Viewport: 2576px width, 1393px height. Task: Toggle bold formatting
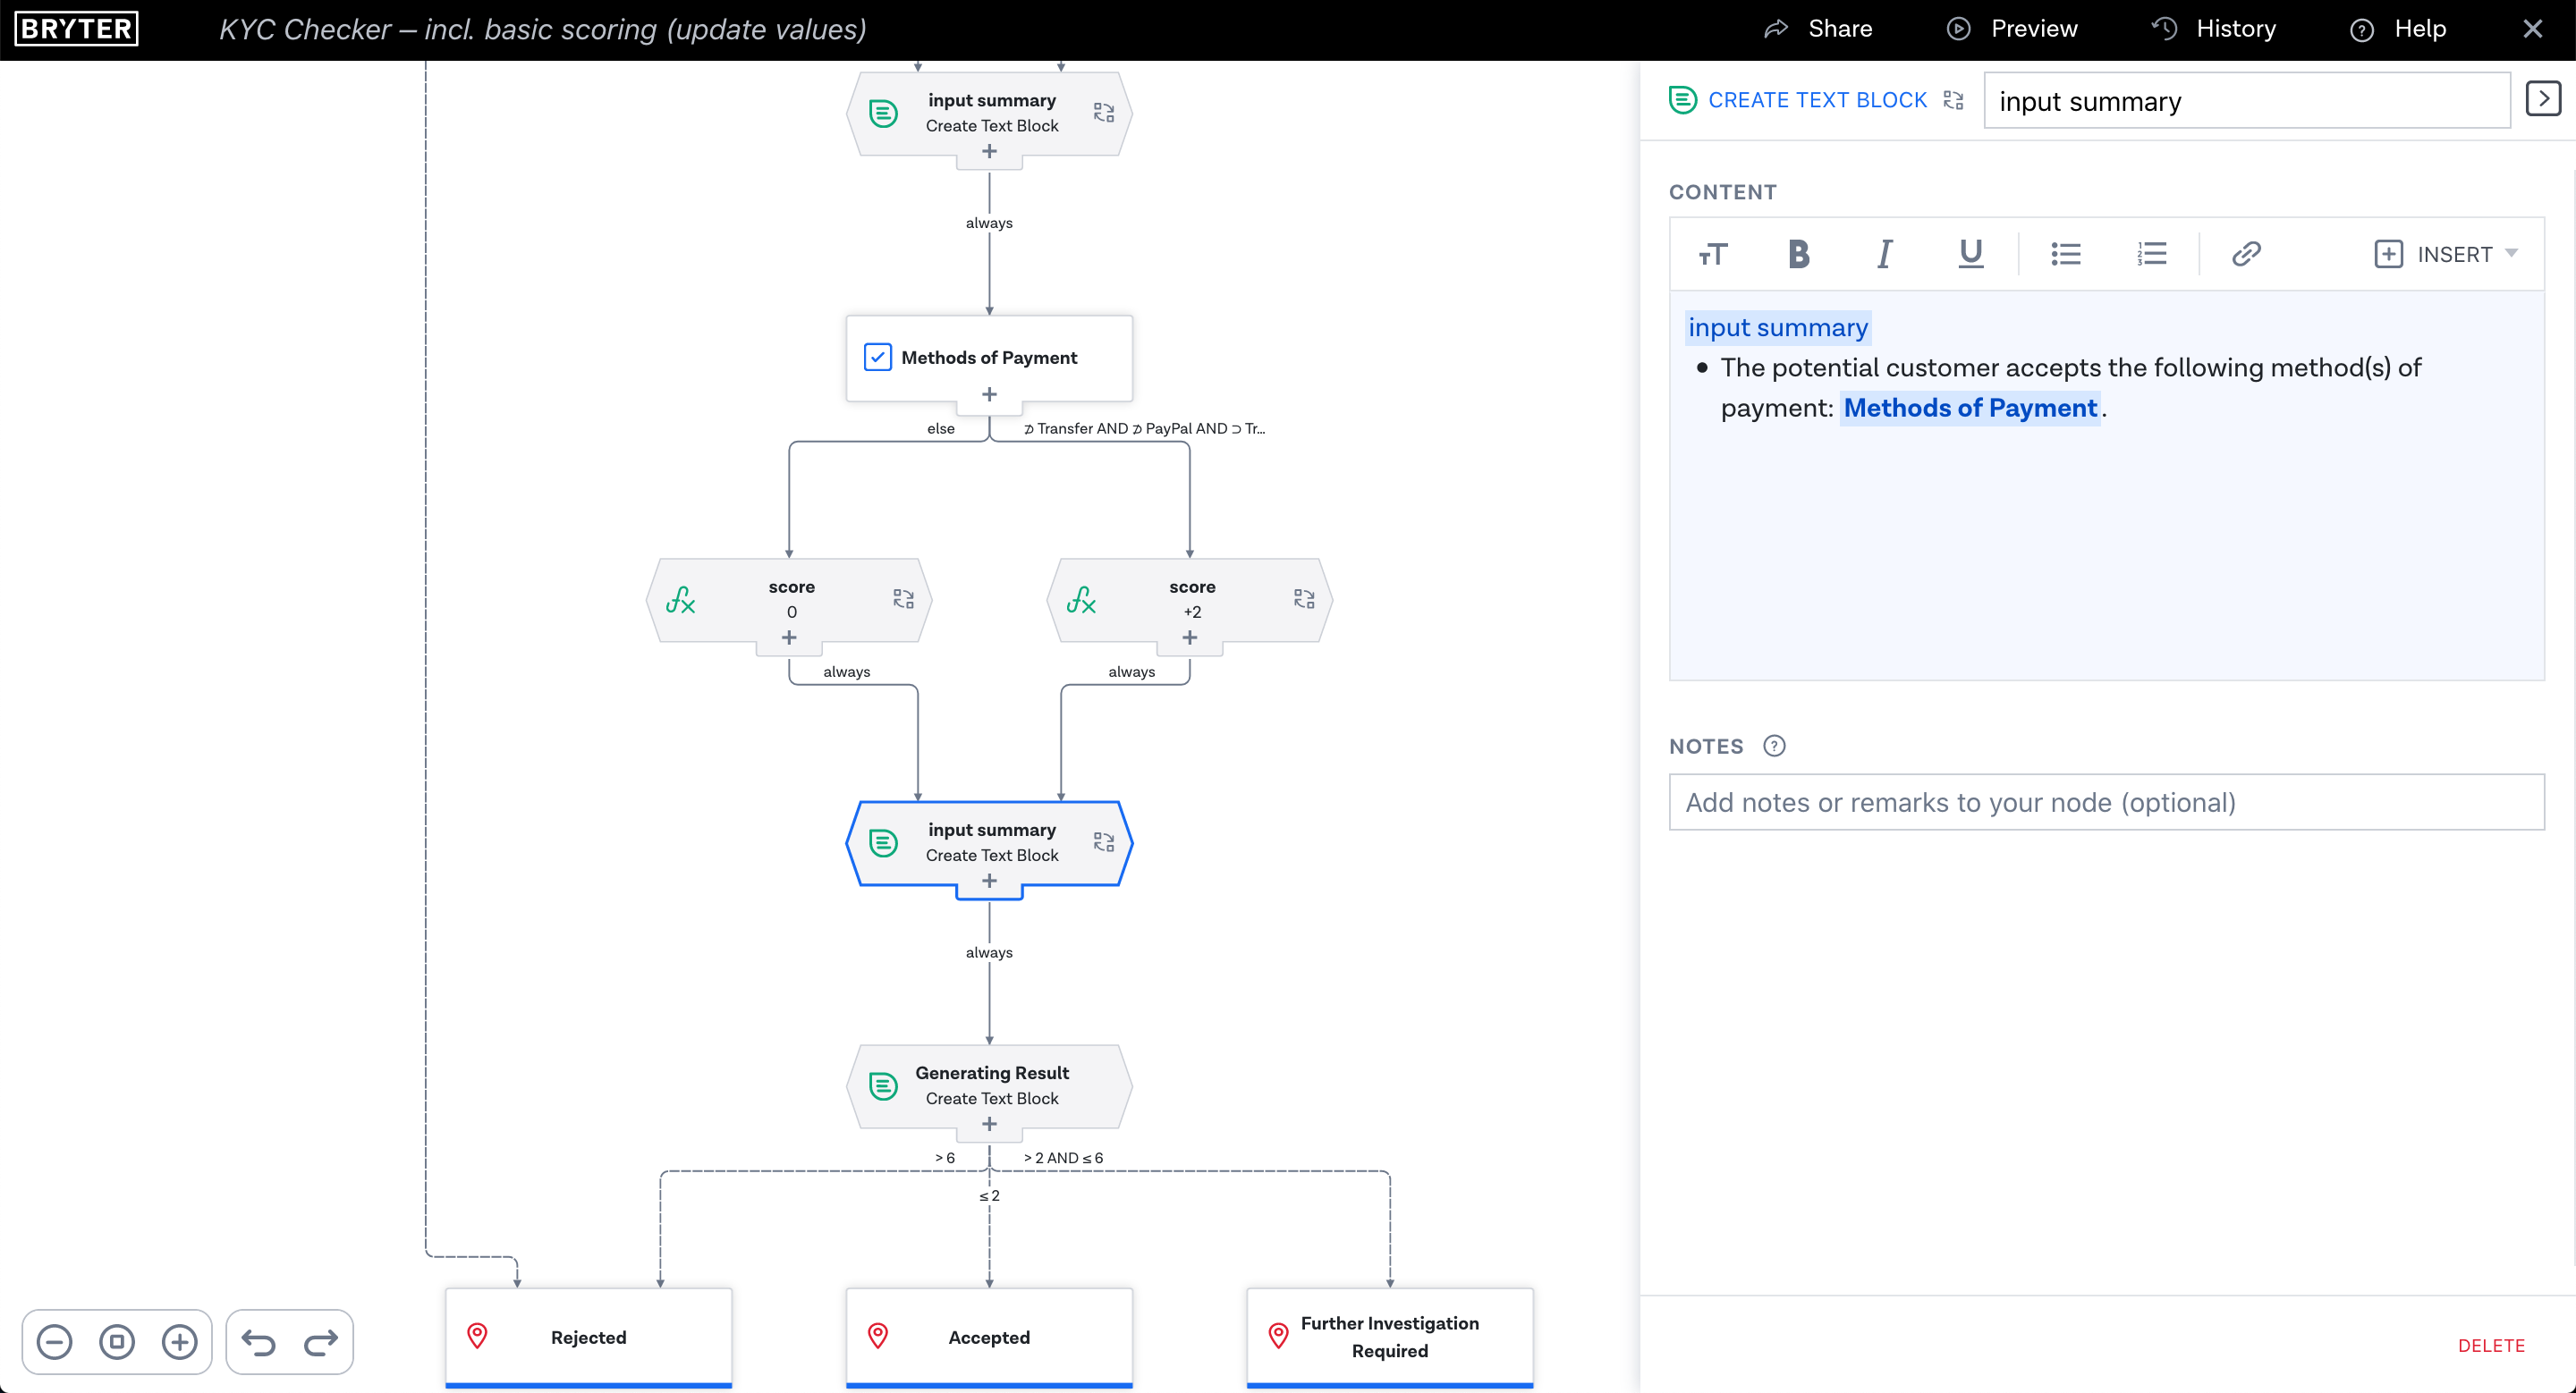tap(1798, 254)
